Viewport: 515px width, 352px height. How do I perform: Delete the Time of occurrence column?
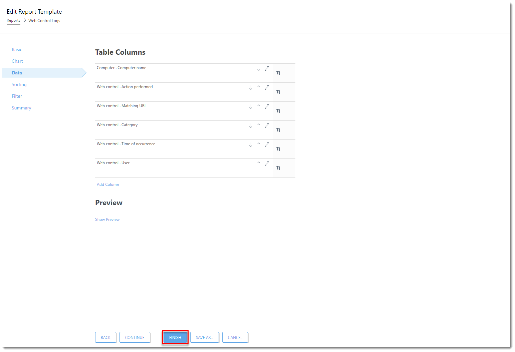tap(278, 149)
